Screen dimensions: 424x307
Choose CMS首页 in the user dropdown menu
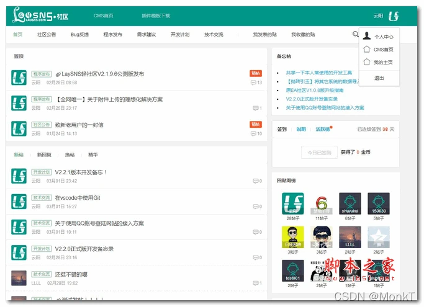click(x=378, y=50)
